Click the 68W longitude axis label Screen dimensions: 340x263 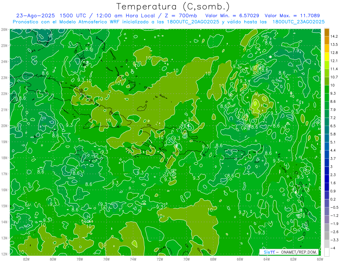click(213, 259)
